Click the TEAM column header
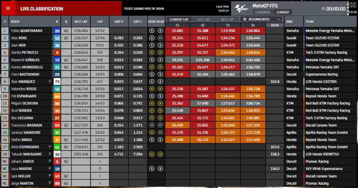The width and height of the screenshot is (358, 188). 310,21
